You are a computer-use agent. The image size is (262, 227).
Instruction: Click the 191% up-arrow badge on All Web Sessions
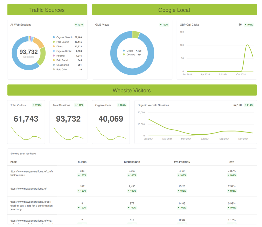pyautogui.click(x=79, y=25)
